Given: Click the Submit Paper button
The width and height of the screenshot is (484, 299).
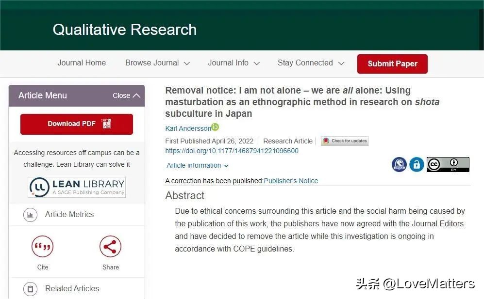Looking at the screenshot, I should click(392, 64).
